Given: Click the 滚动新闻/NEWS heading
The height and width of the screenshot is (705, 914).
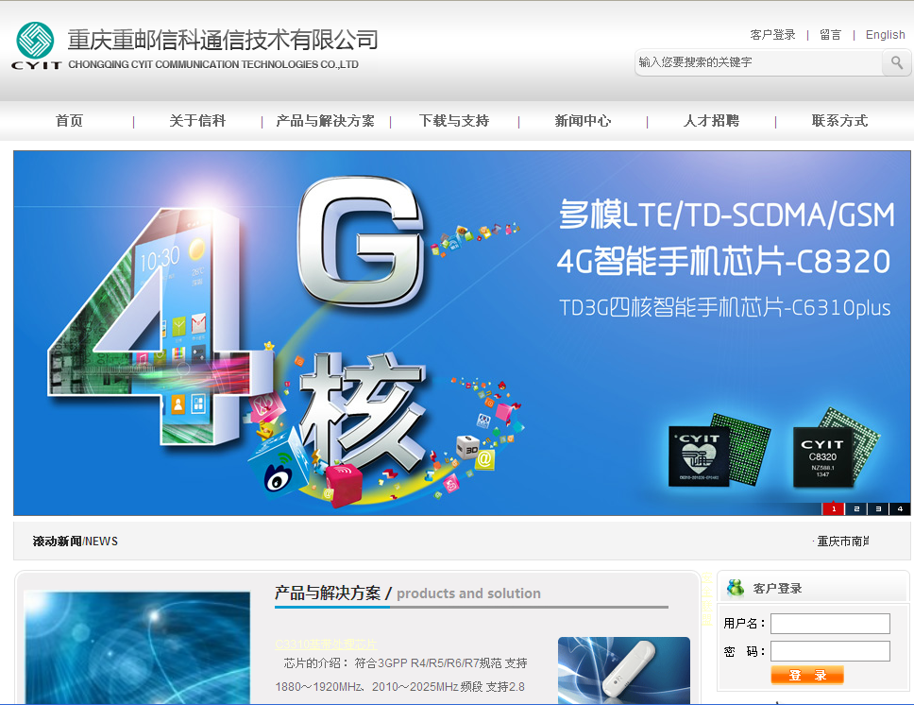Looking at the screenshot, I should 76,541.
